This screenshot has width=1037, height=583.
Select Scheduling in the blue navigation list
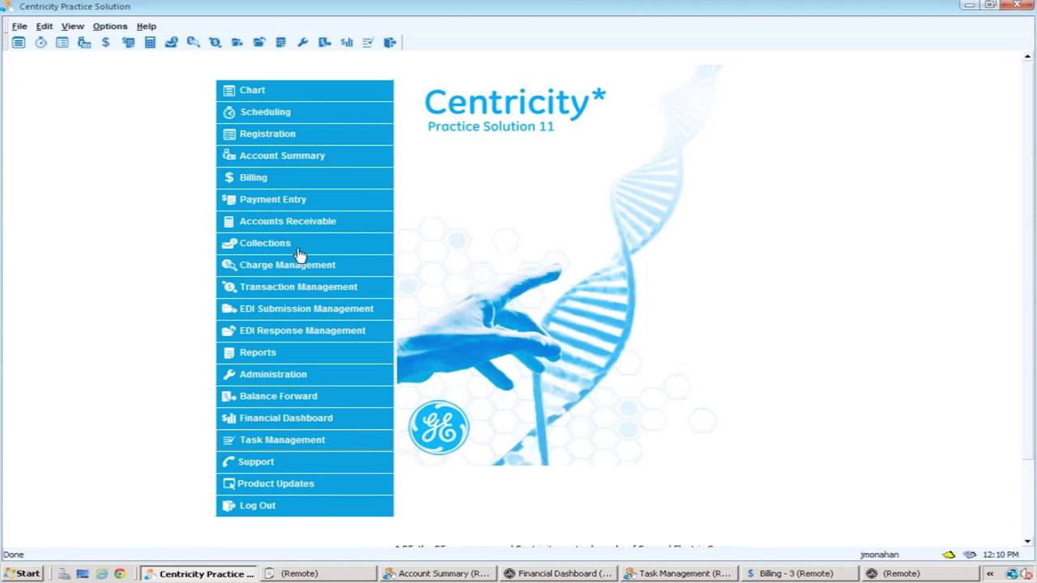pyautogui.click(x=305, y=112)
